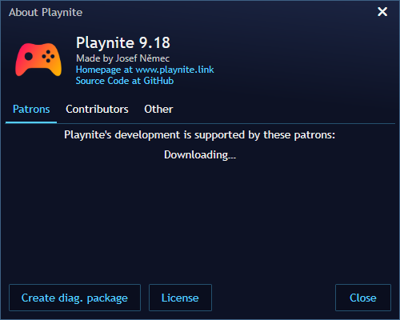Click the X icon in the title bar
The height and width of the screenshot is (320, 400).
[x=382, y=12]
